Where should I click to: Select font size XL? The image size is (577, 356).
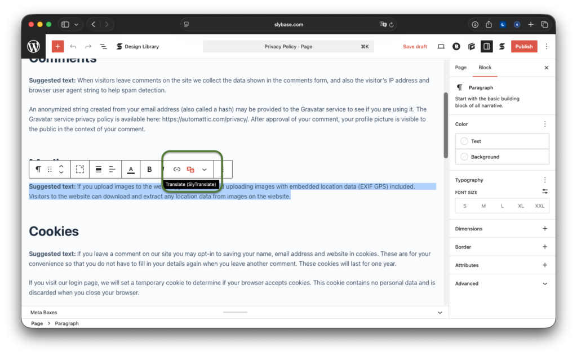(x=521, y=206)
